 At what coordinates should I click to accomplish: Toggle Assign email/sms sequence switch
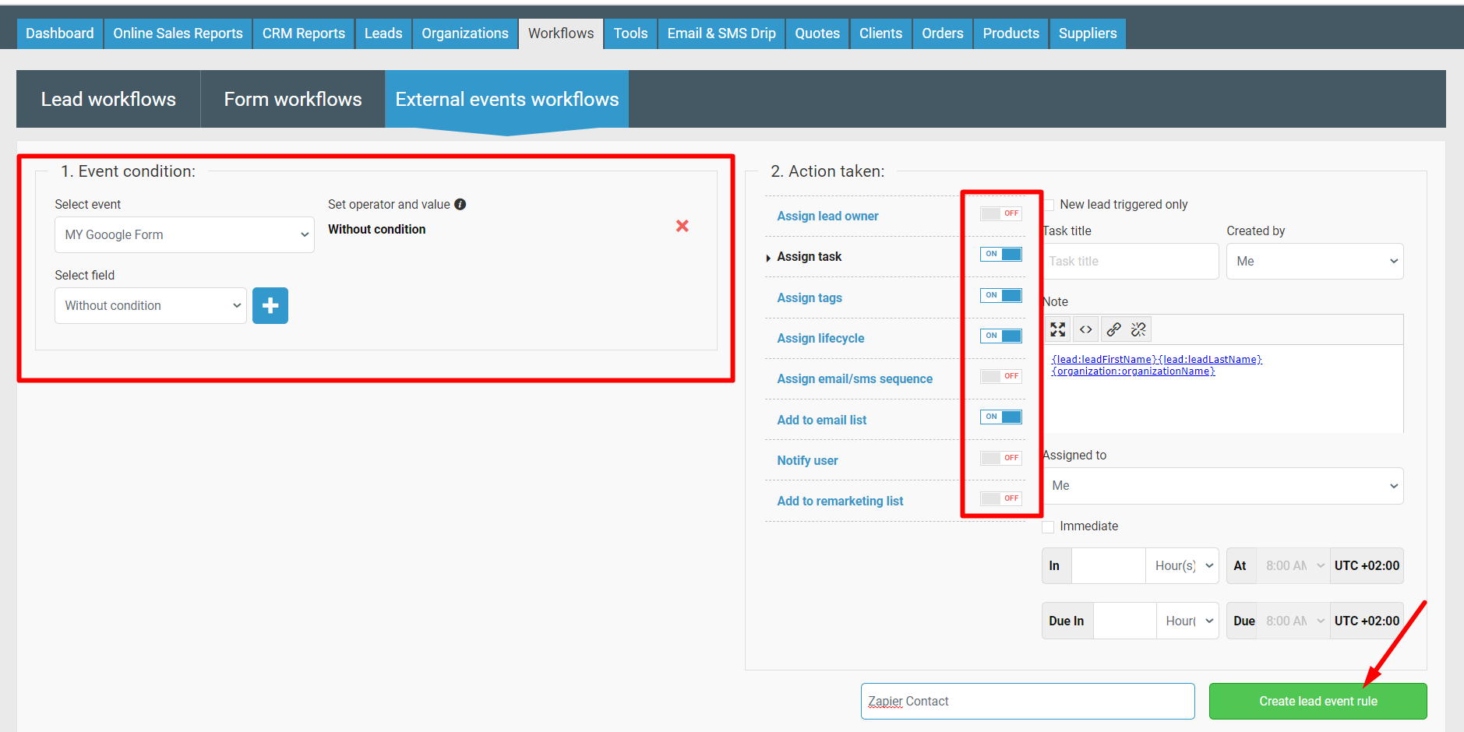coord(1001,376)
